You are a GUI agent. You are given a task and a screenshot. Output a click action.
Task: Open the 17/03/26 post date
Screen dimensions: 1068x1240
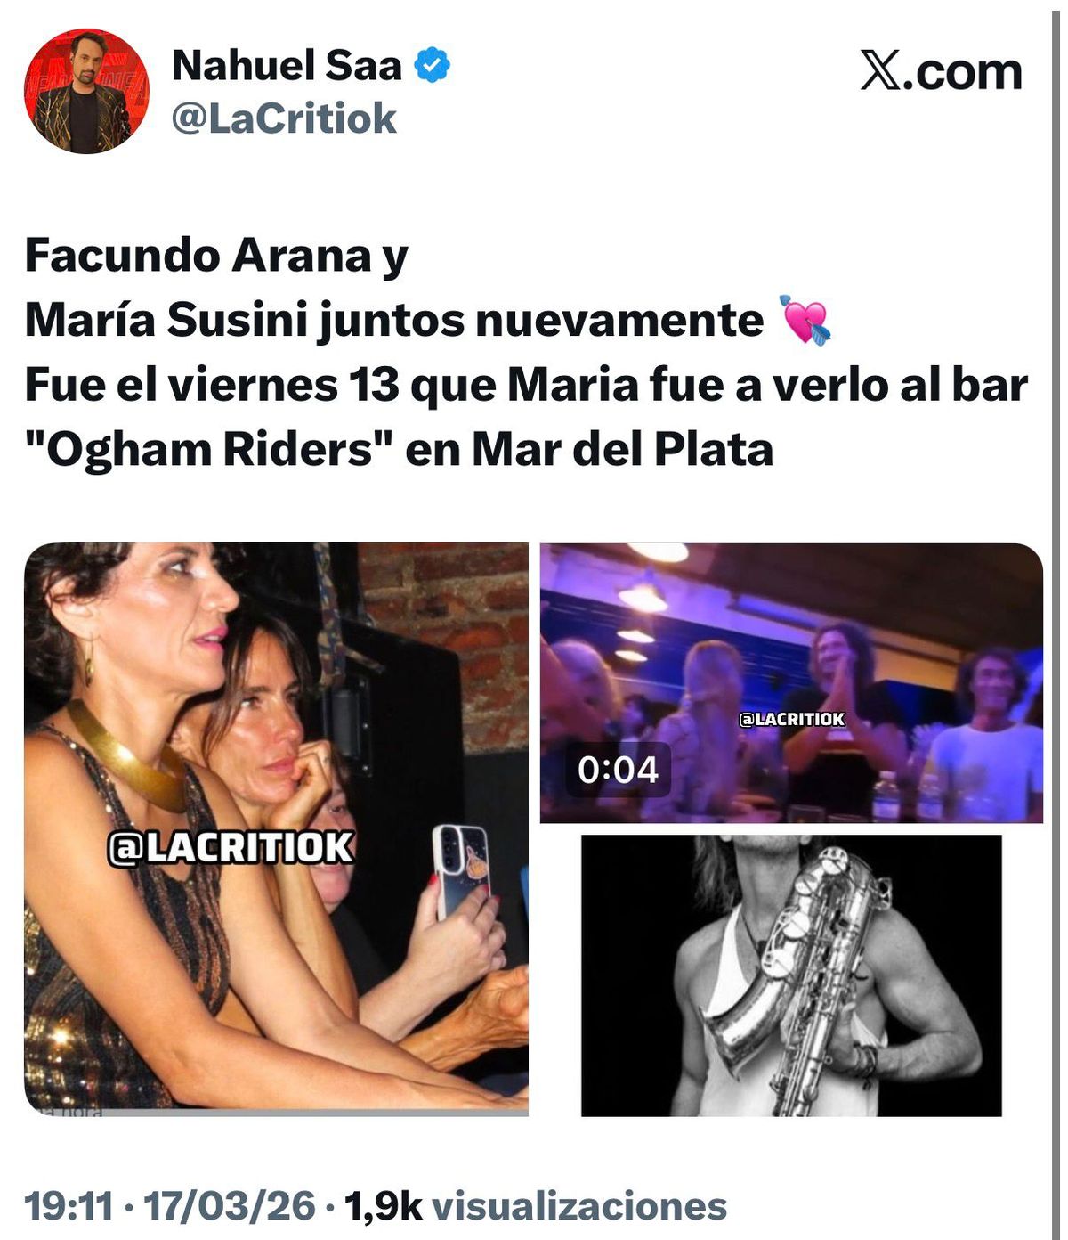[230, 1206]
